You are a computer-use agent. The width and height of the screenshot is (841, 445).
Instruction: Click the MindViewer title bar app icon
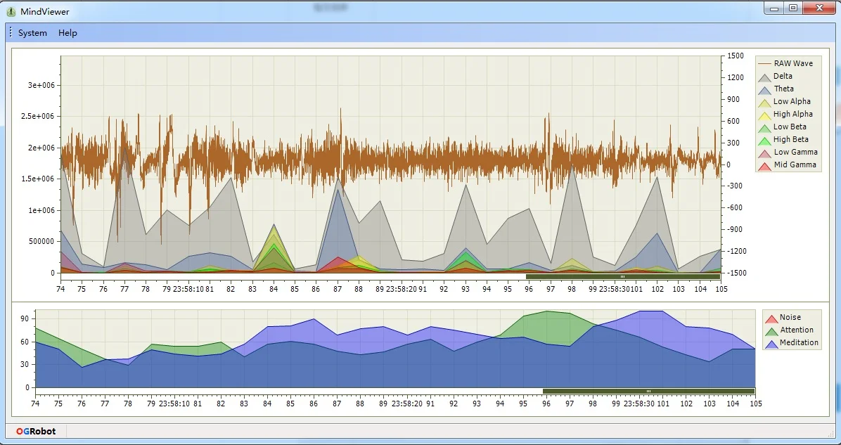tap(11, 11)
